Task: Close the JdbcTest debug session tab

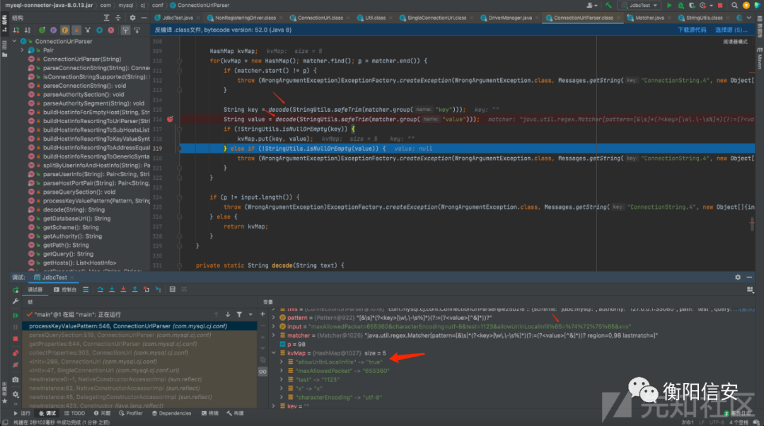Action: click(x=71, y=278)
